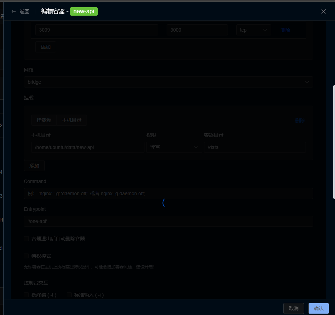Click the Command input field
This screenshot has height=315, width=335.
click(168, 193)
